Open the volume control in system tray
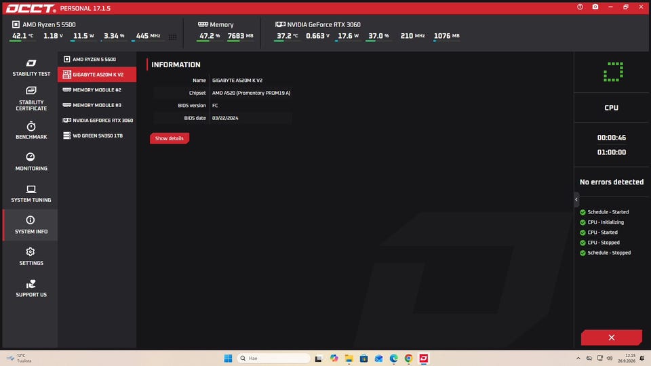651x366 pixels. point(610,358)
